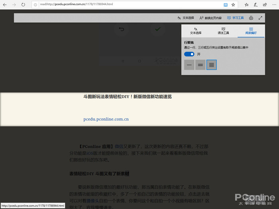The height and width of the screenshot is (209, 279).
Task: Select three-line focus option
Action: 200,65
